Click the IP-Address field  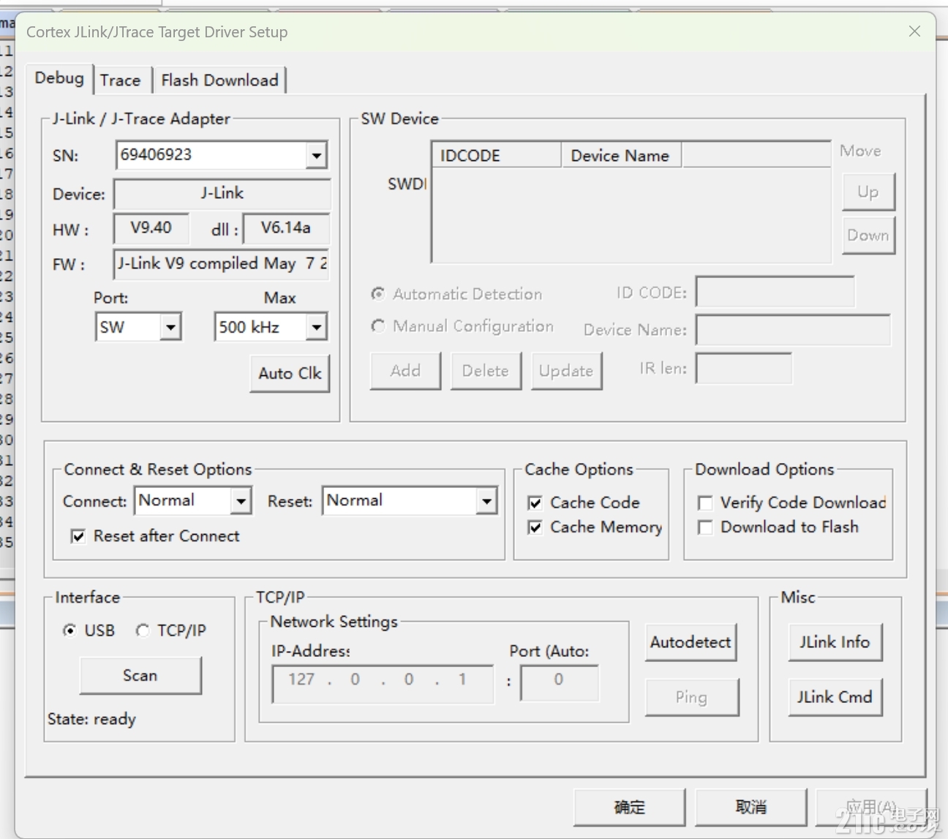coord(383,684)
